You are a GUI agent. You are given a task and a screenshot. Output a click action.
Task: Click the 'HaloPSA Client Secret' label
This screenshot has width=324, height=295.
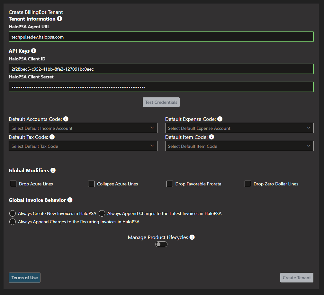tap(31, 77)
